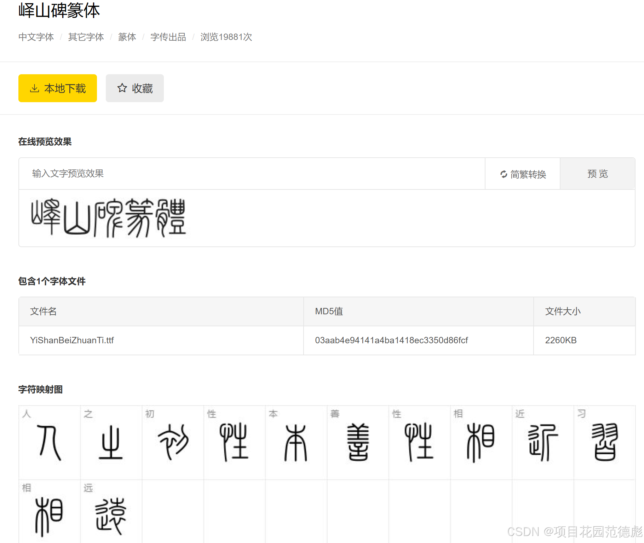644x543 pixels.
Task: Click the 习 character glyph cell
Action: (604, 443)
